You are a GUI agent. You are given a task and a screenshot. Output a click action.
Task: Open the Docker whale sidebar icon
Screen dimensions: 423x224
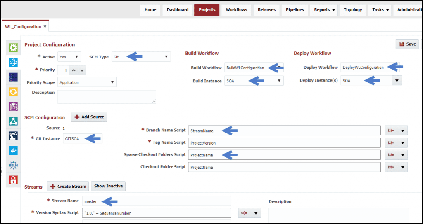click(x=13, y=151)
